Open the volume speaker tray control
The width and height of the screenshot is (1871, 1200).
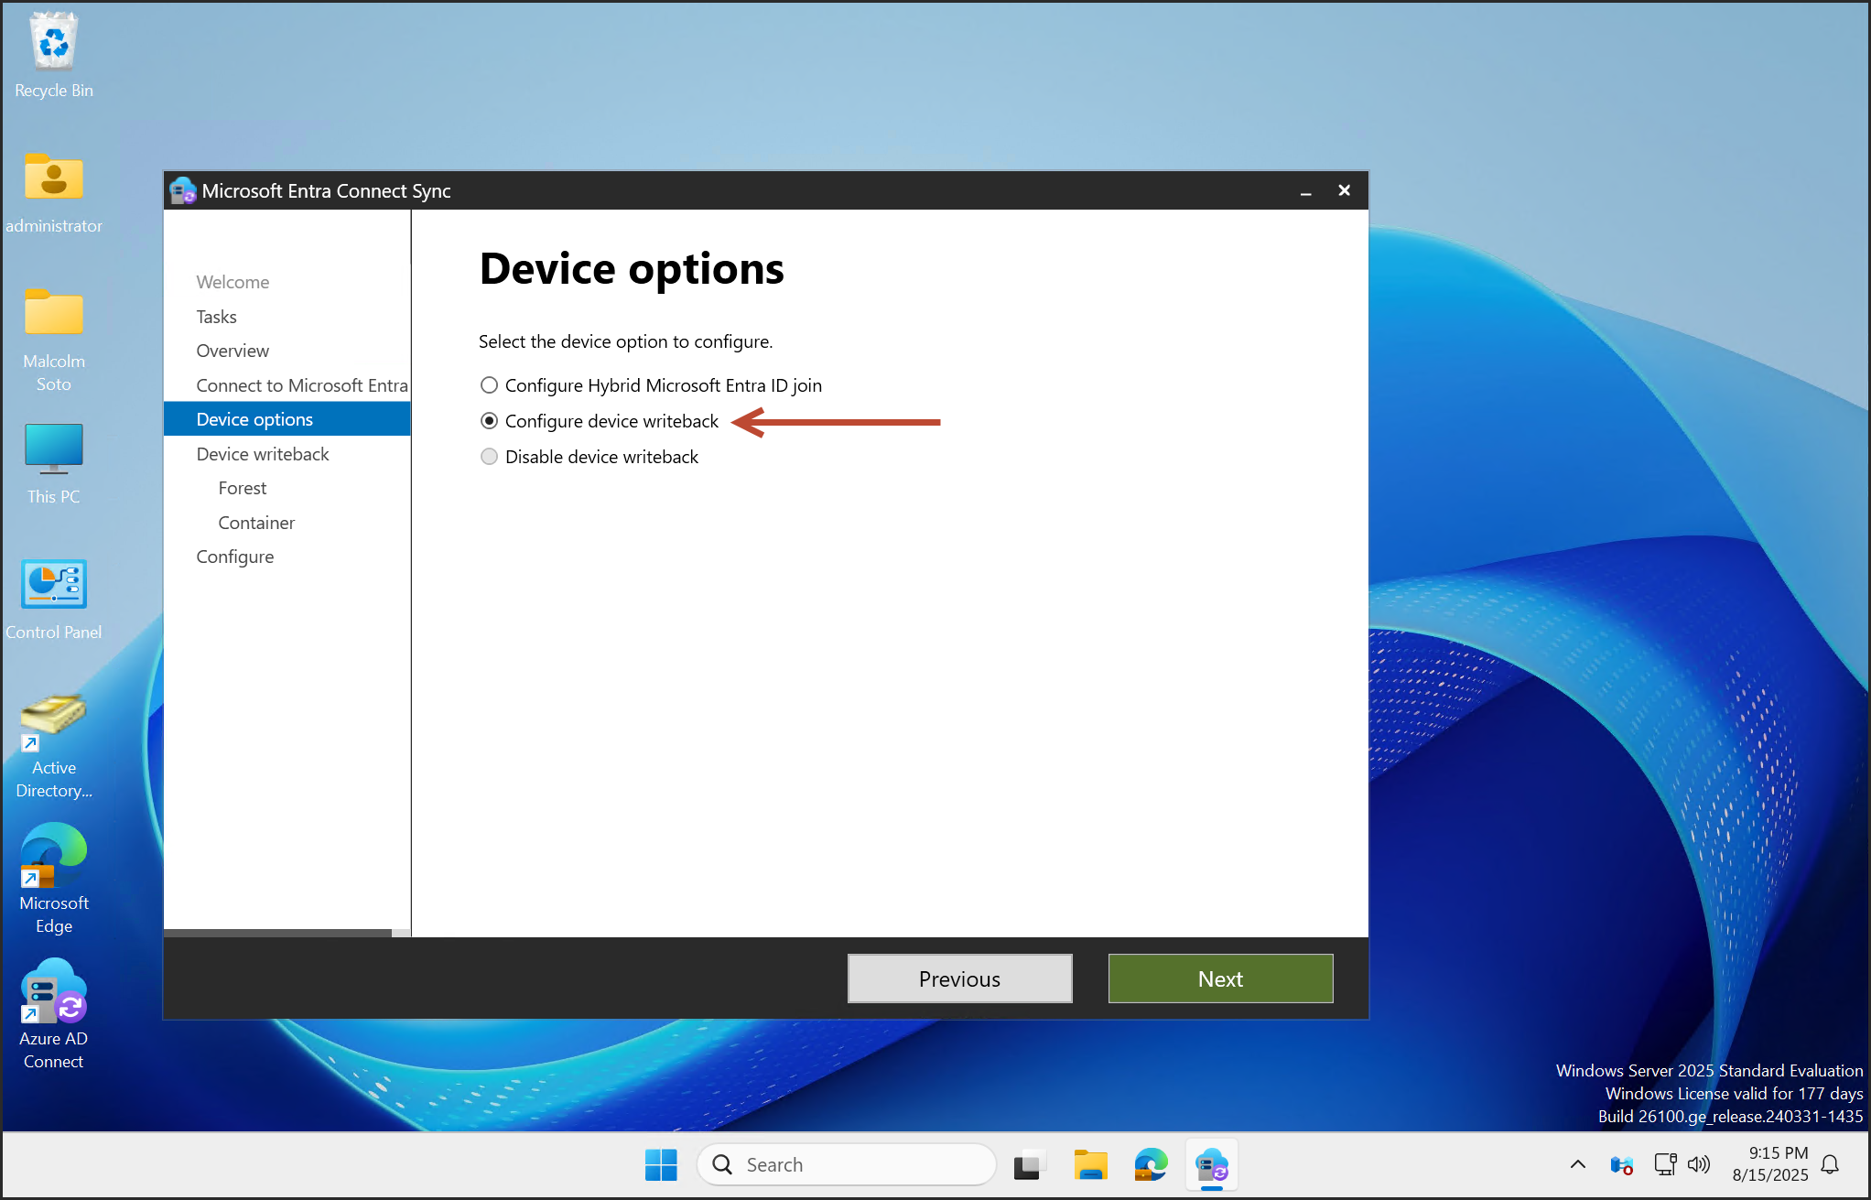pos(1698,1164)
